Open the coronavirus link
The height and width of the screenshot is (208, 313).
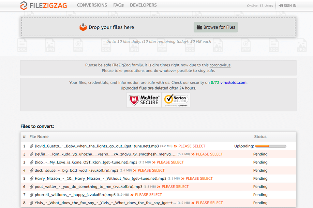coord(220,65)
